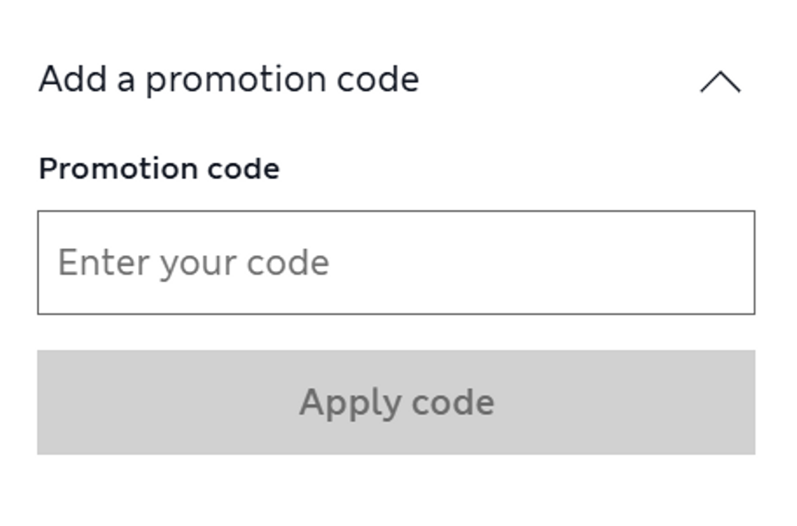Hide the promotion code panel
797x526 pixels.
tap(720, 82)
